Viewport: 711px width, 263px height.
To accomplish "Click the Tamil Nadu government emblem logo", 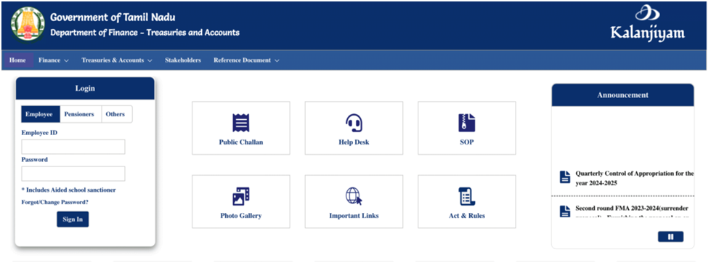I will [x=28, y=24].
